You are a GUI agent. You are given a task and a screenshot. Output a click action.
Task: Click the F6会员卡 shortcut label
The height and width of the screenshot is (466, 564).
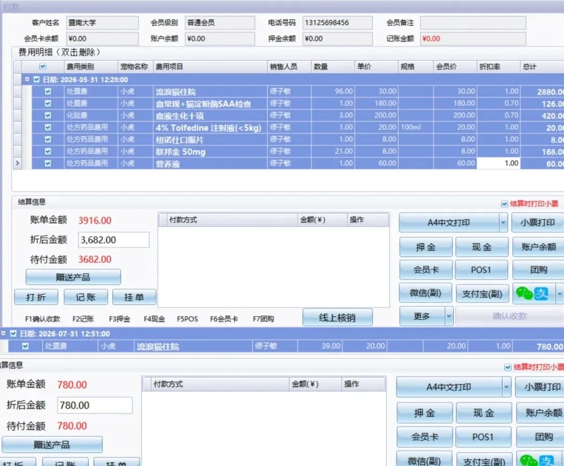pyautogui.click(x=224, y=319)
